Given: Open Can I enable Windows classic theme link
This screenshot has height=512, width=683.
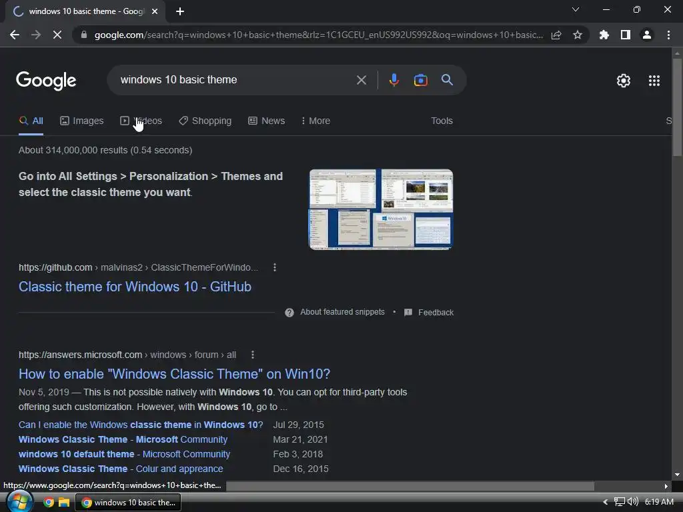Looking at the screenshot, I should click(x=141, y=425).
